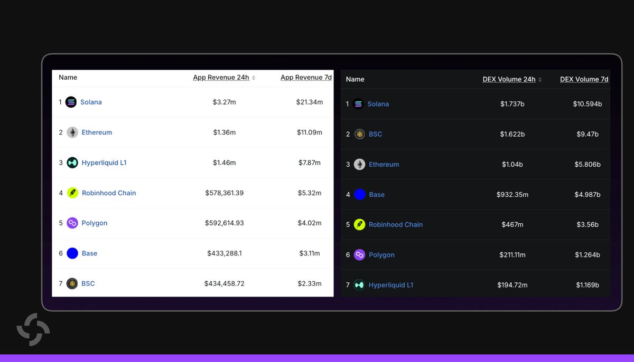Image resolution: width=634 pixels, height=362 pixels.
Task: Open Polygon link in App Revenue table
Action: click(x=95, y=223)
